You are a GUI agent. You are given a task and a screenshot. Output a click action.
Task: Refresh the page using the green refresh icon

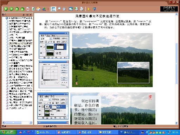[33, 9]
